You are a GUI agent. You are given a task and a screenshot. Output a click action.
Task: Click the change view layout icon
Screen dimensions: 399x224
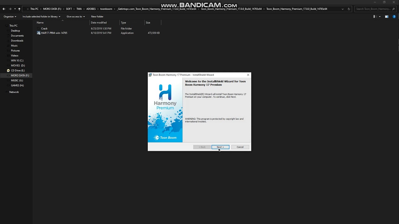pos(375,16)
